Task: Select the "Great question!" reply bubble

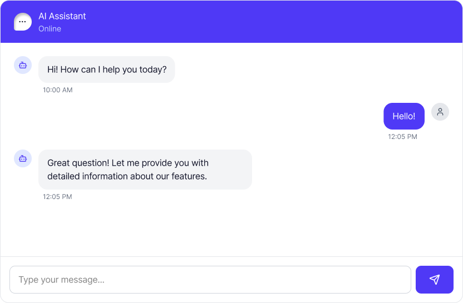Action: 145,169
